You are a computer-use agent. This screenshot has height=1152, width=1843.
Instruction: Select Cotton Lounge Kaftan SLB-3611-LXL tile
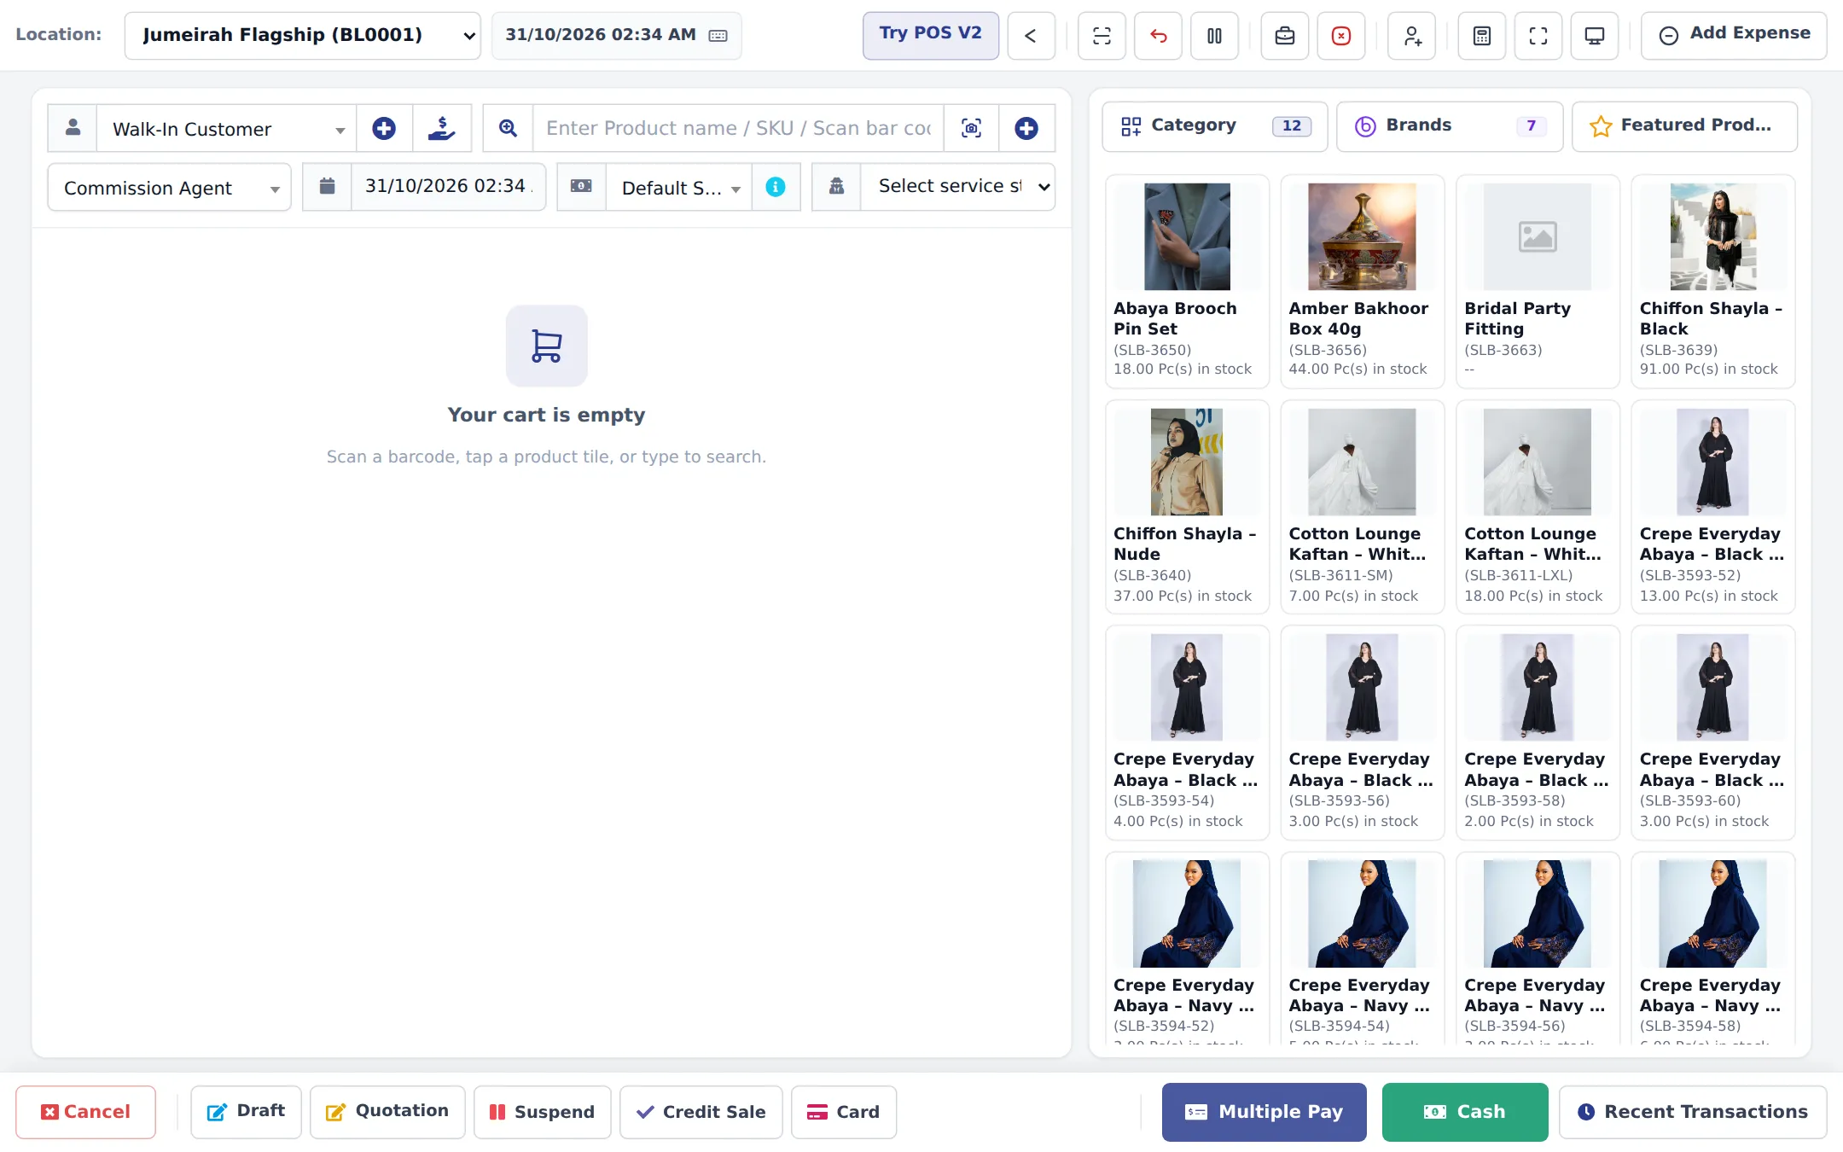(x=1538, y=507)
